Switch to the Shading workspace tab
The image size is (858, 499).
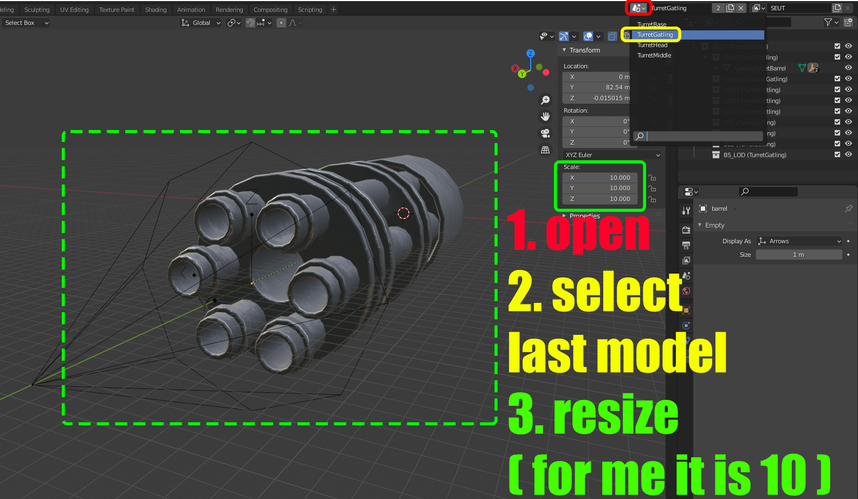[156, 10]
